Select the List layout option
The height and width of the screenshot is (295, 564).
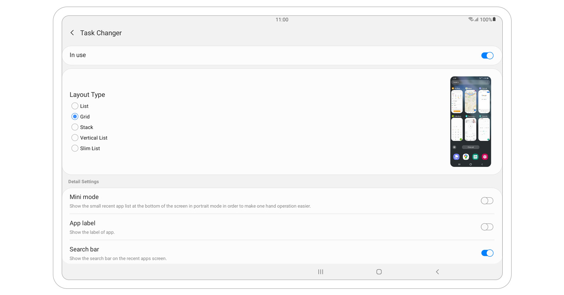pos(75,106)
